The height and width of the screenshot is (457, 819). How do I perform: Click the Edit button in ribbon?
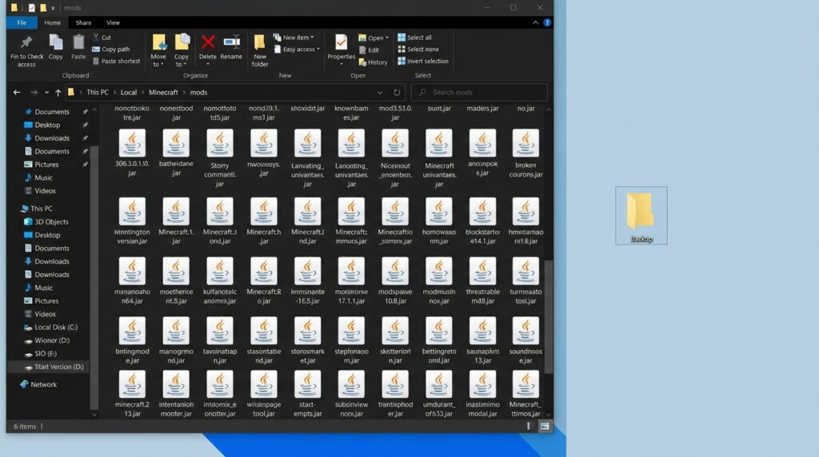[370, 50]
